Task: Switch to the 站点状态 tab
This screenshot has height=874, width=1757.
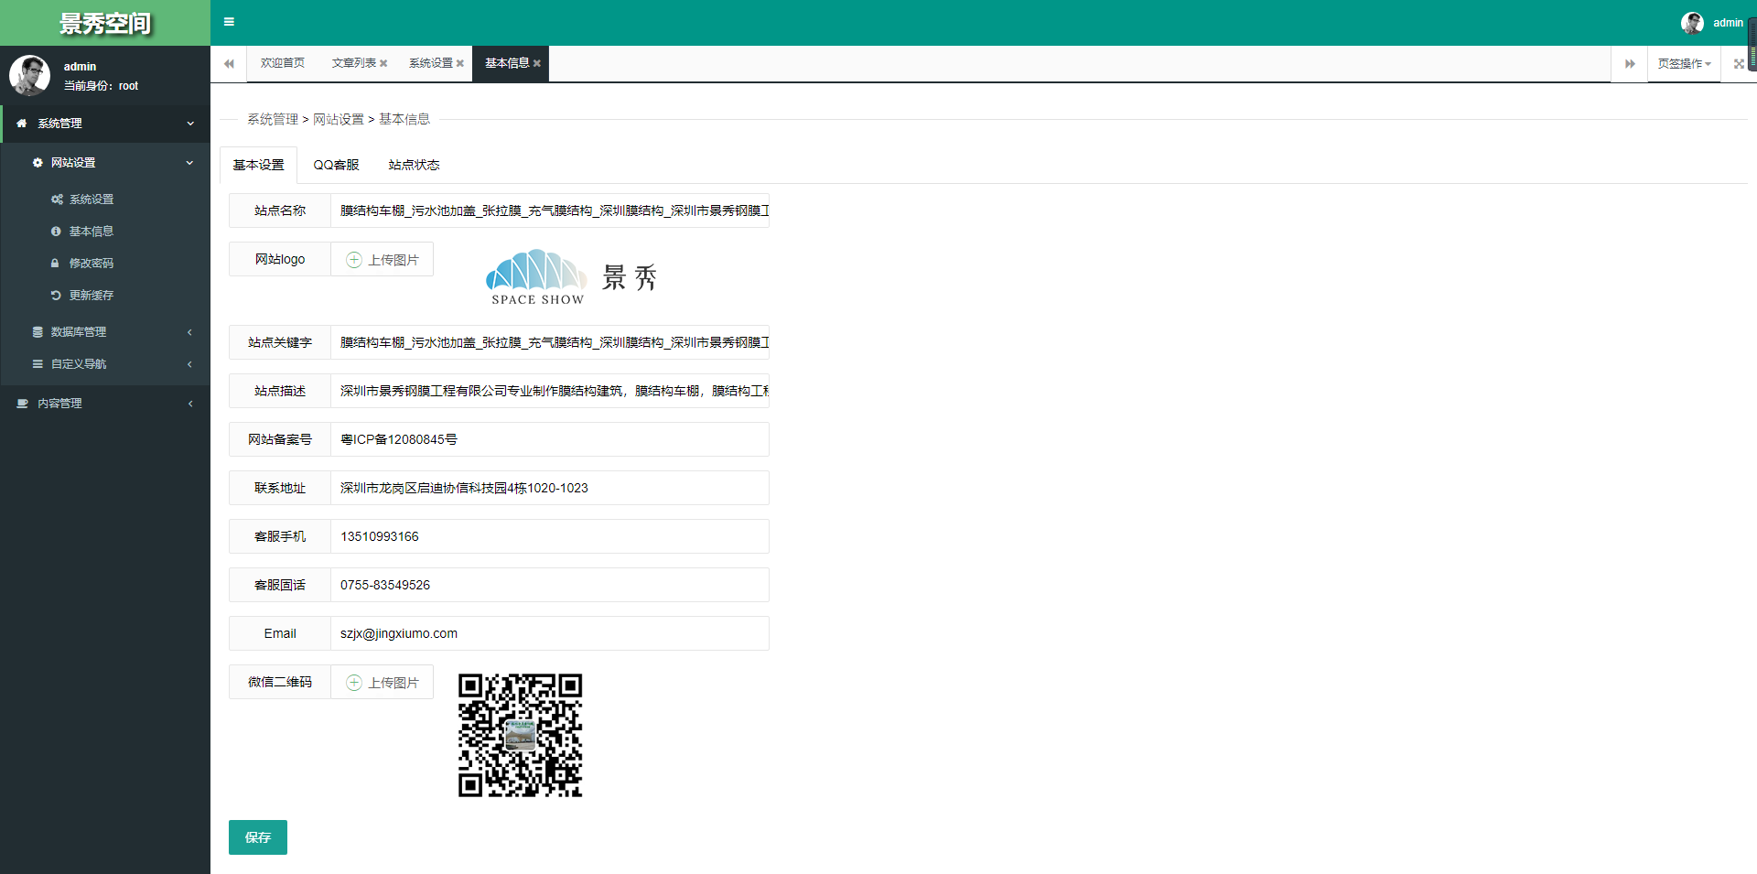Action: pos(414,166)
